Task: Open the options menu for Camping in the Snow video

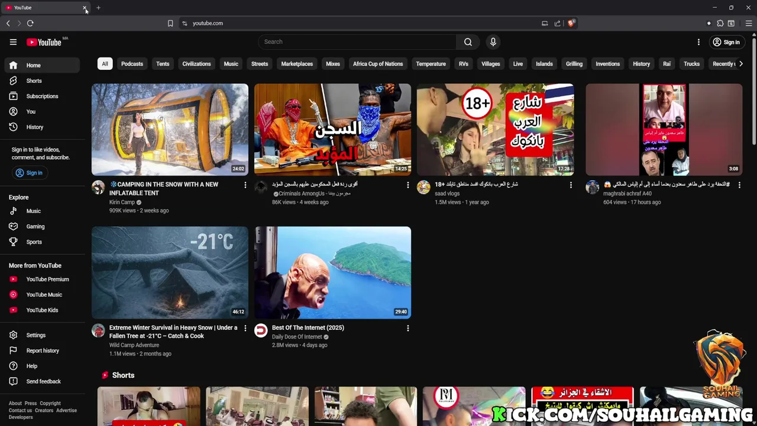Action: [x=245, y=185]
